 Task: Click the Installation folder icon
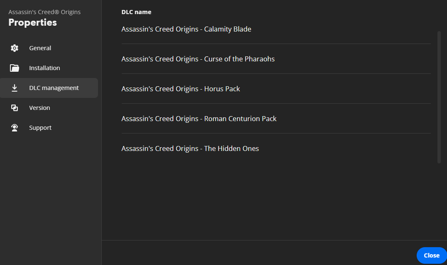pos(15,68)
